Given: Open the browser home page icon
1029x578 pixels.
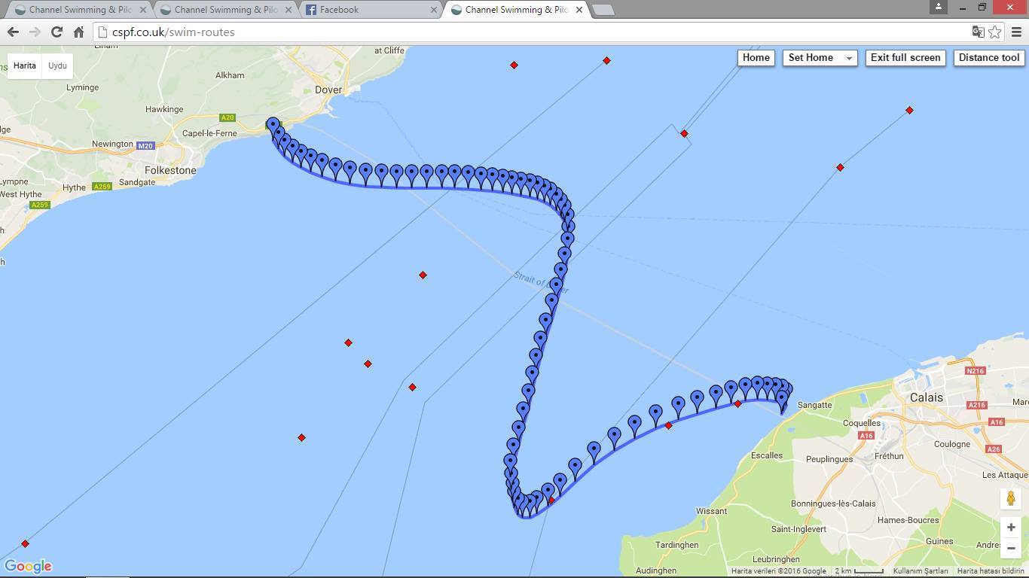Looking at the screenshot, I should (x=78, y=32).
